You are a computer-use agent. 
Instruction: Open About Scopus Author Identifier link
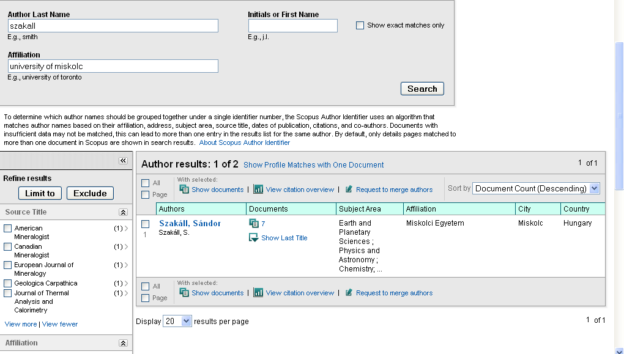[244, 142]
